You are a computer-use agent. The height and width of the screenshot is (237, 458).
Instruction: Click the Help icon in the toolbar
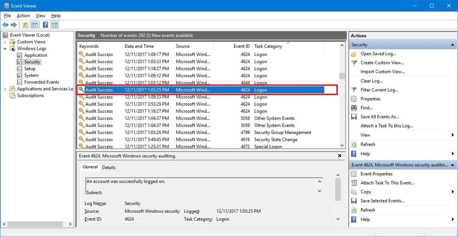(x=45, y=24)
